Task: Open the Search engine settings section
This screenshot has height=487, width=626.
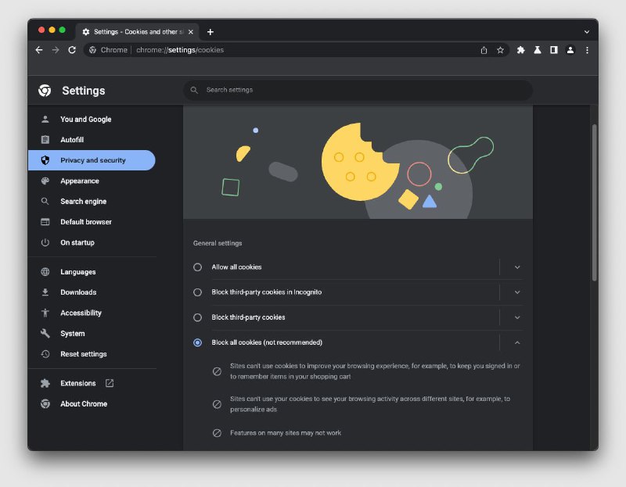Action: tap(84, 202)
